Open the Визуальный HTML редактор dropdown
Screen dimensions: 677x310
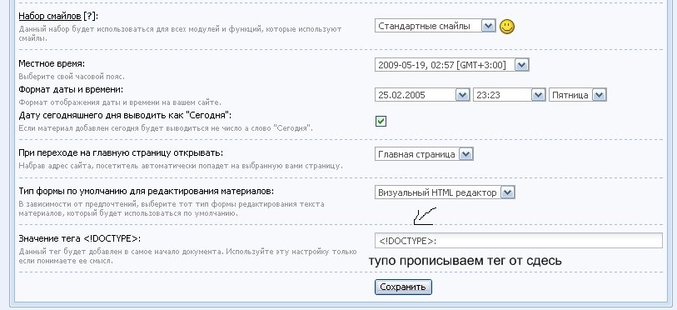[445, 192]
